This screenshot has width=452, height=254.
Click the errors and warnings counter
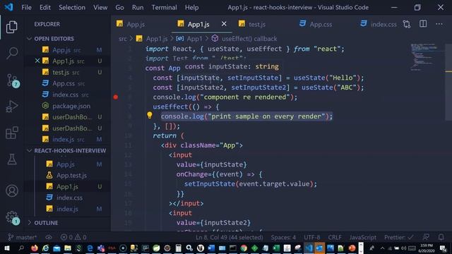coord(73,237)
